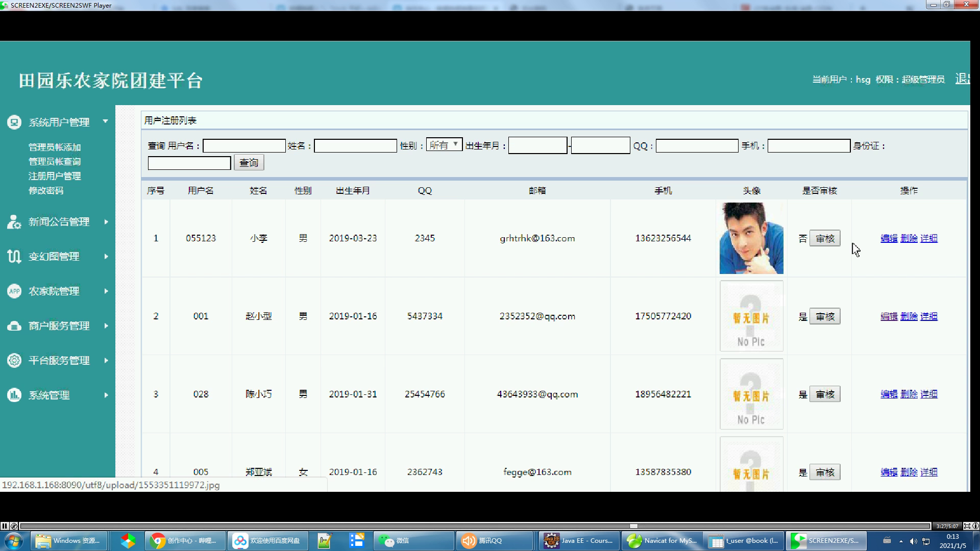Image resolution: width=980 pixels, height=551 pixels.
Task: Click the 系统用户管理 sidebar icon
Action: pos(14,122)
